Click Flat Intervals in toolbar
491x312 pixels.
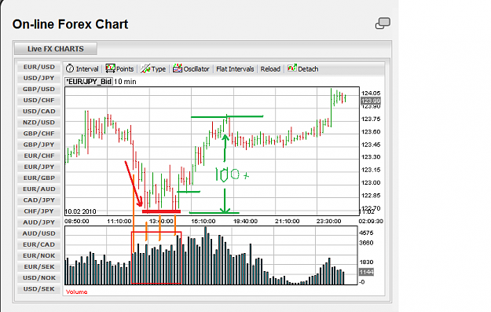[x=235, y=69]
